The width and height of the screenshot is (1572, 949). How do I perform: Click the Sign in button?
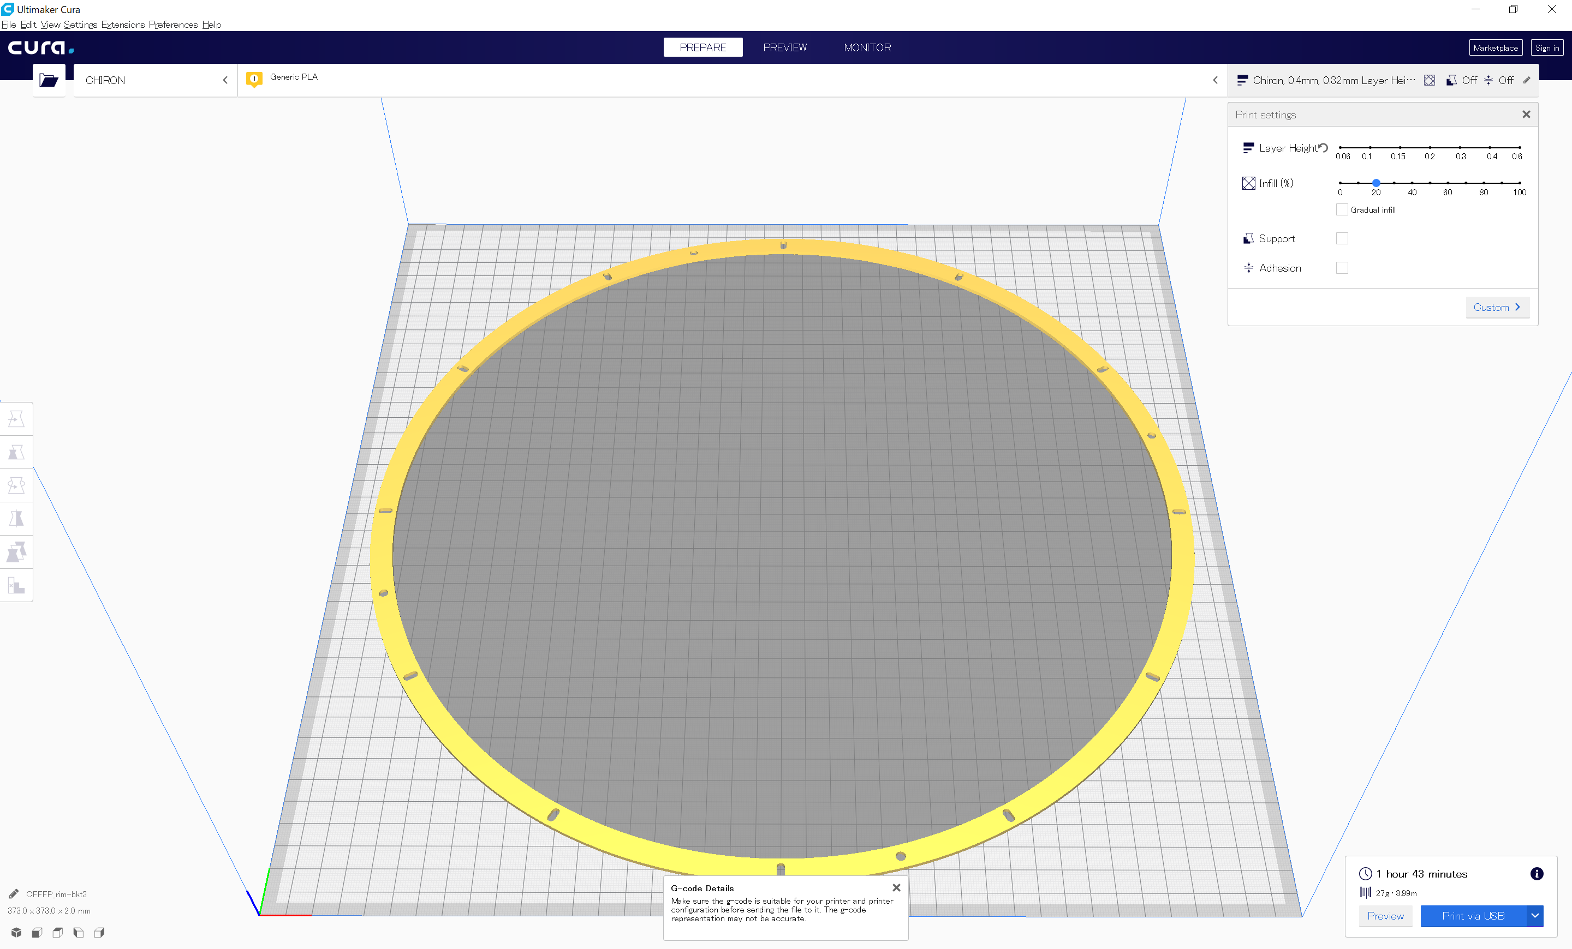[1546, 48]
